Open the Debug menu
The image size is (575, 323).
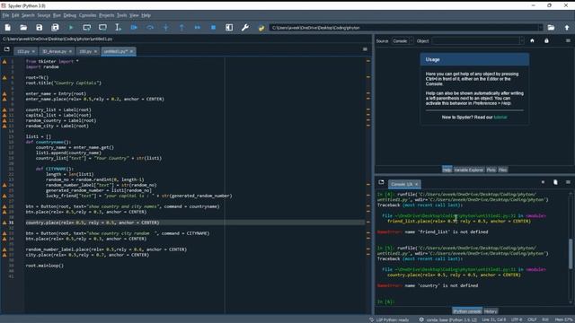[70, 15]
